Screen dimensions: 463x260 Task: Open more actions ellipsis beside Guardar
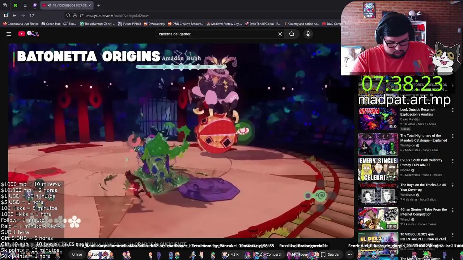(x=349, y=255)
